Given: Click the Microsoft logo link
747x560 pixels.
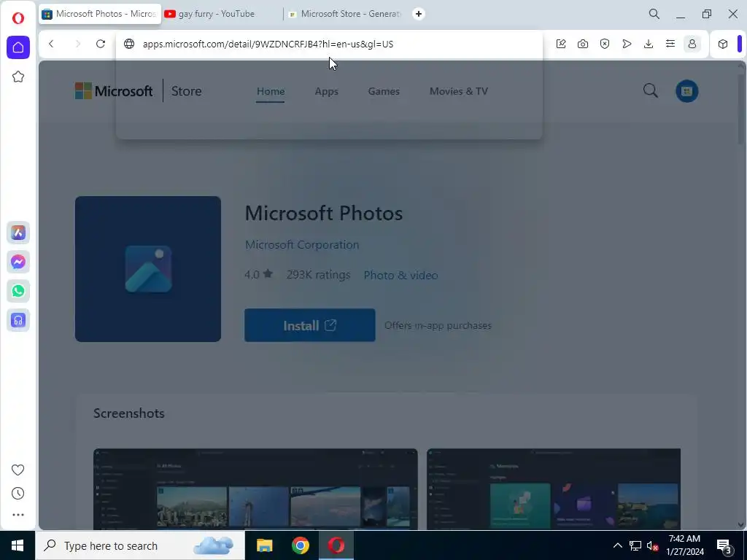Looking at the screenshot, I should 114,91.
